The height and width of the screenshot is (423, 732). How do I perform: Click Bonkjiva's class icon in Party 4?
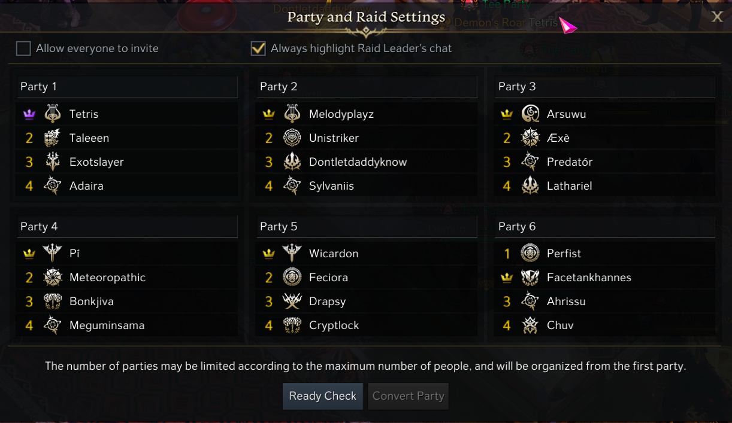tap(53, 302)
